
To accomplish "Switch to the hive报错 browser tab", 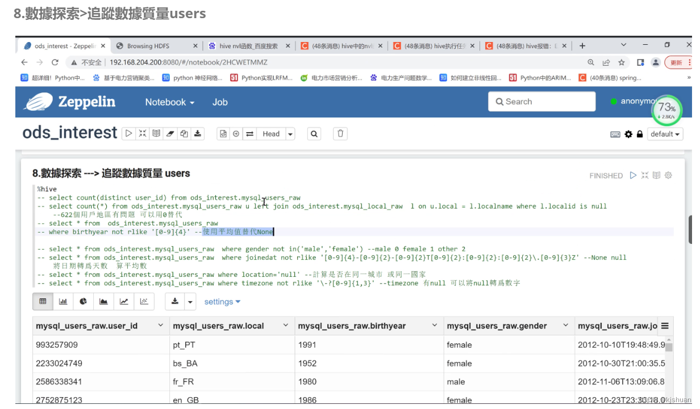I will [527, 46].
